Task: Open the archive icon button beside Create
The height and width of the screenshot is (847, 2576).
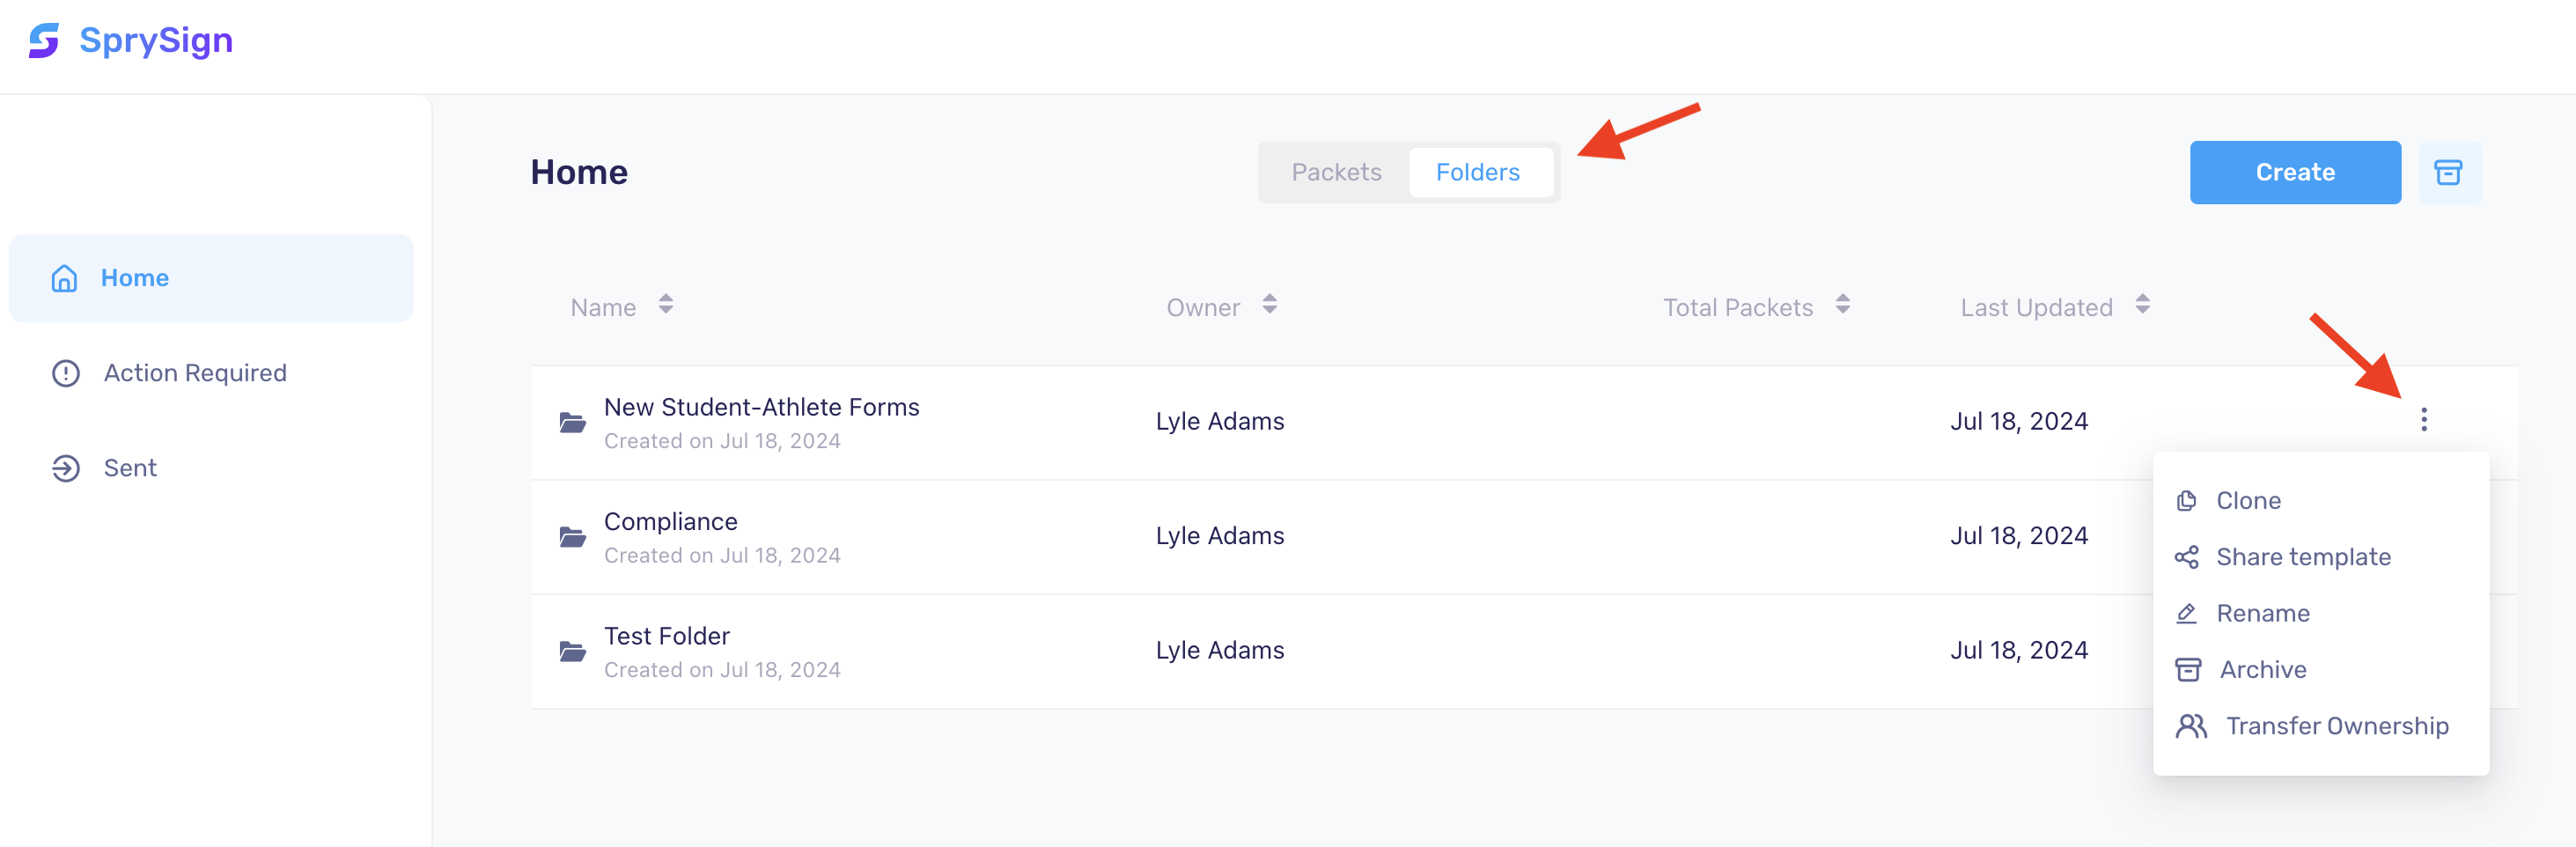Action: (x=2448, y=172)
